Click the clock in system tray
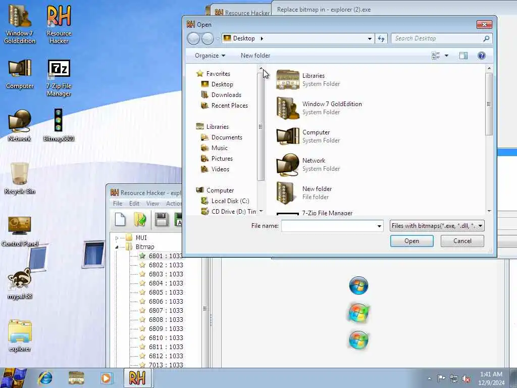 491,378
